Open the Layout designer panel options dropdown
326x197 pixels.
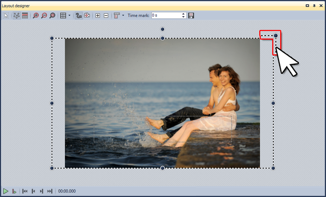pyautogui.click(x=307, y=5)
